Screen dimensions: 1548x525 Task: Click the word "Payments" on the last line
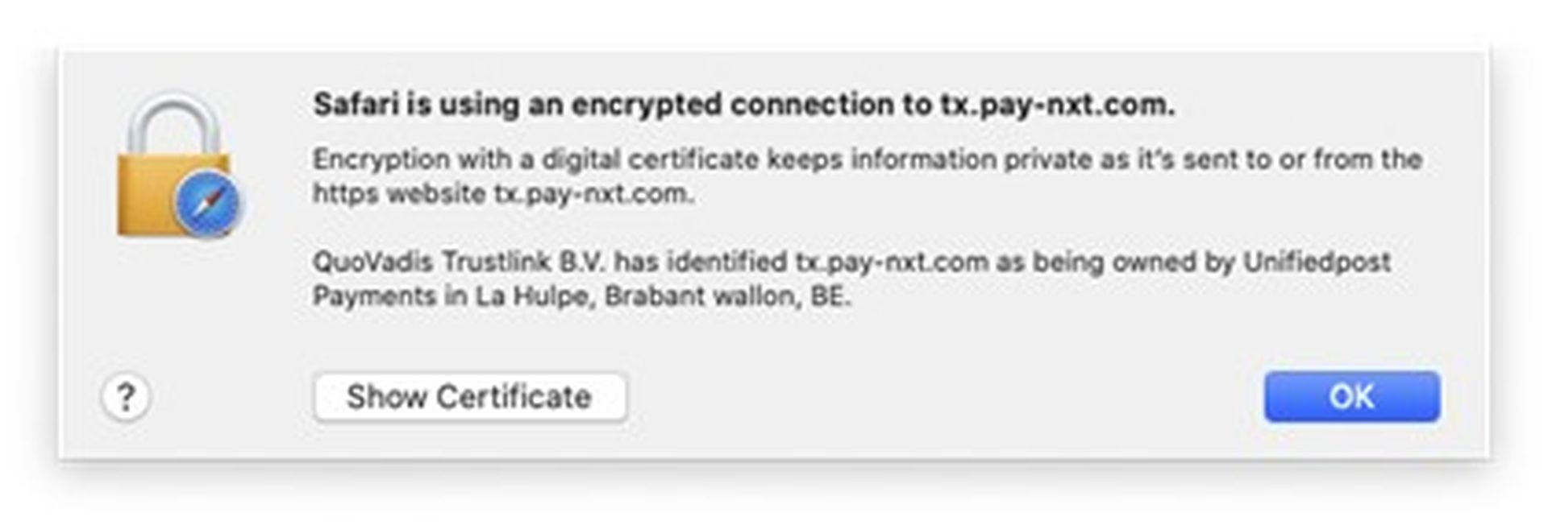click(374, 296)
